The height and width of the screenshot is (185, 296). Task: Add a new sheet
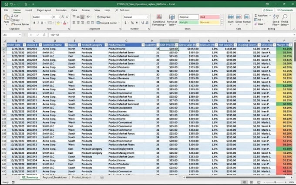point(102,178)
